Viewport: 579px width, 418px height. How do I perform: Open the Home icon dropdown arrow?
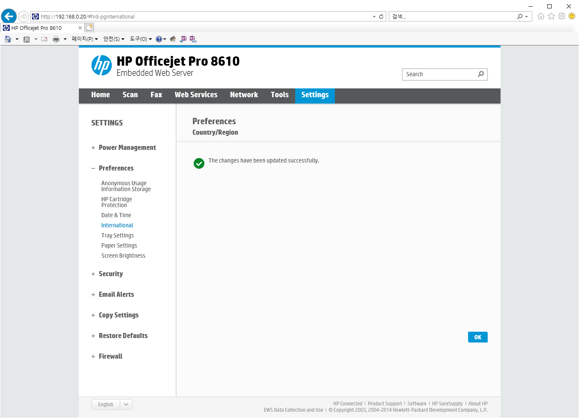click(x=17, y=39)
